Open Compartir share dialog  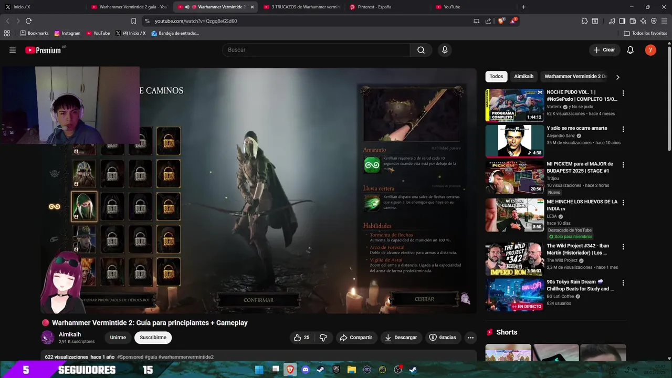click(x=355, y=338)
